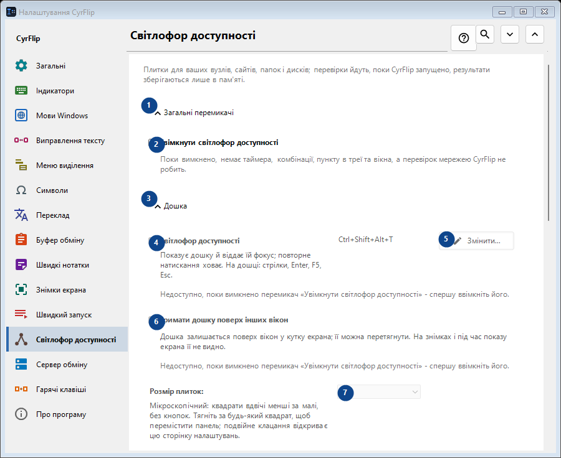Open Швидкі нотатки via the purple note icon

point(21,264)
